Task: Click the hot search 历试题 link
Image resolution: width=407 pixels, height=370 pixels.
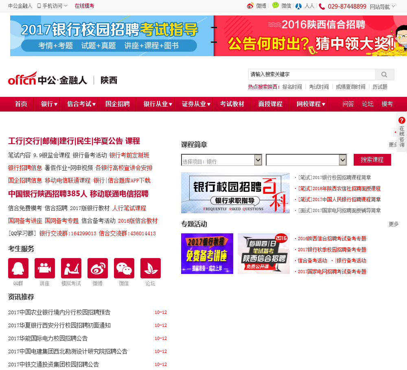Action: (380, 87)
